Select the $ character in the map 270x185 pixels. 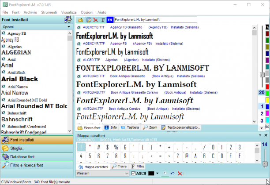pyautogui.click(x=107, y=147)
